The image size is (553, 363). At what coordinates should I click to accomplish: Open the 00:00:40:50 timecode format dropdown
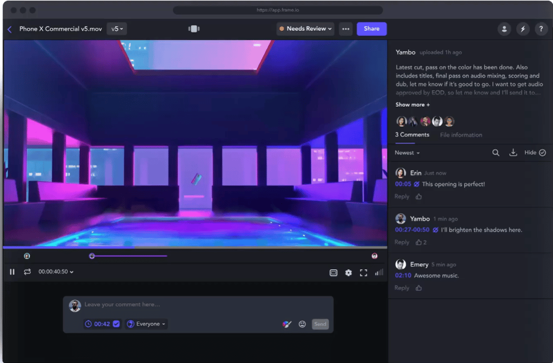point(56,272)
